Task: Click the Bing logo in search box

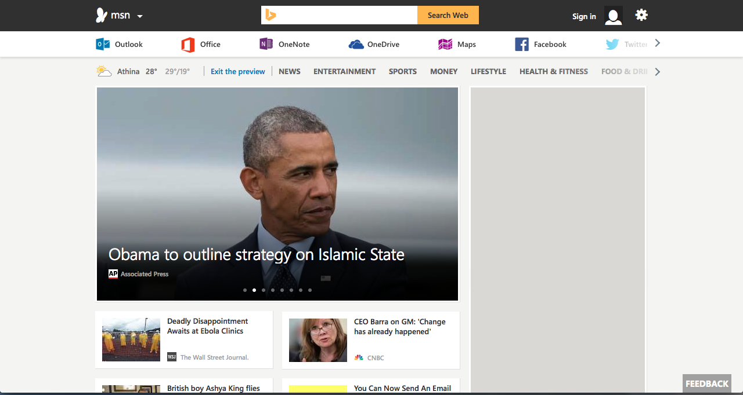Action: (270, 15)
